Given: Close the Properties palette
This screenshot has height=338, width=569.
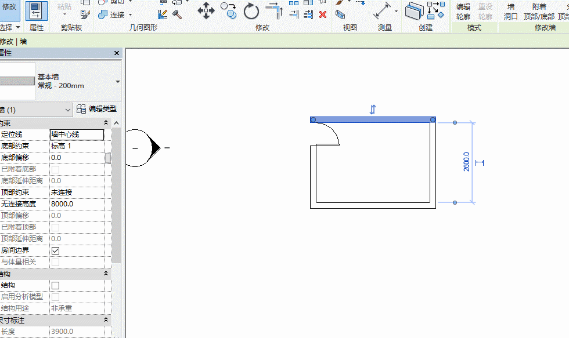Looking at the screenshot, I should point(117,53).
